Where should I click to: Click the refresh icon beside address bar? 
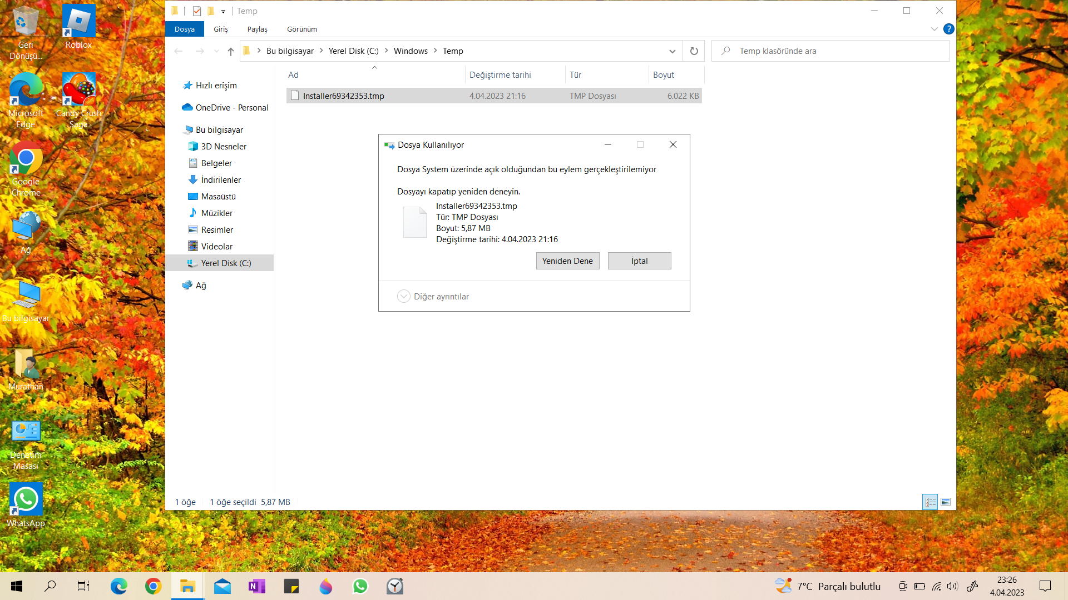tap(694, 51)
